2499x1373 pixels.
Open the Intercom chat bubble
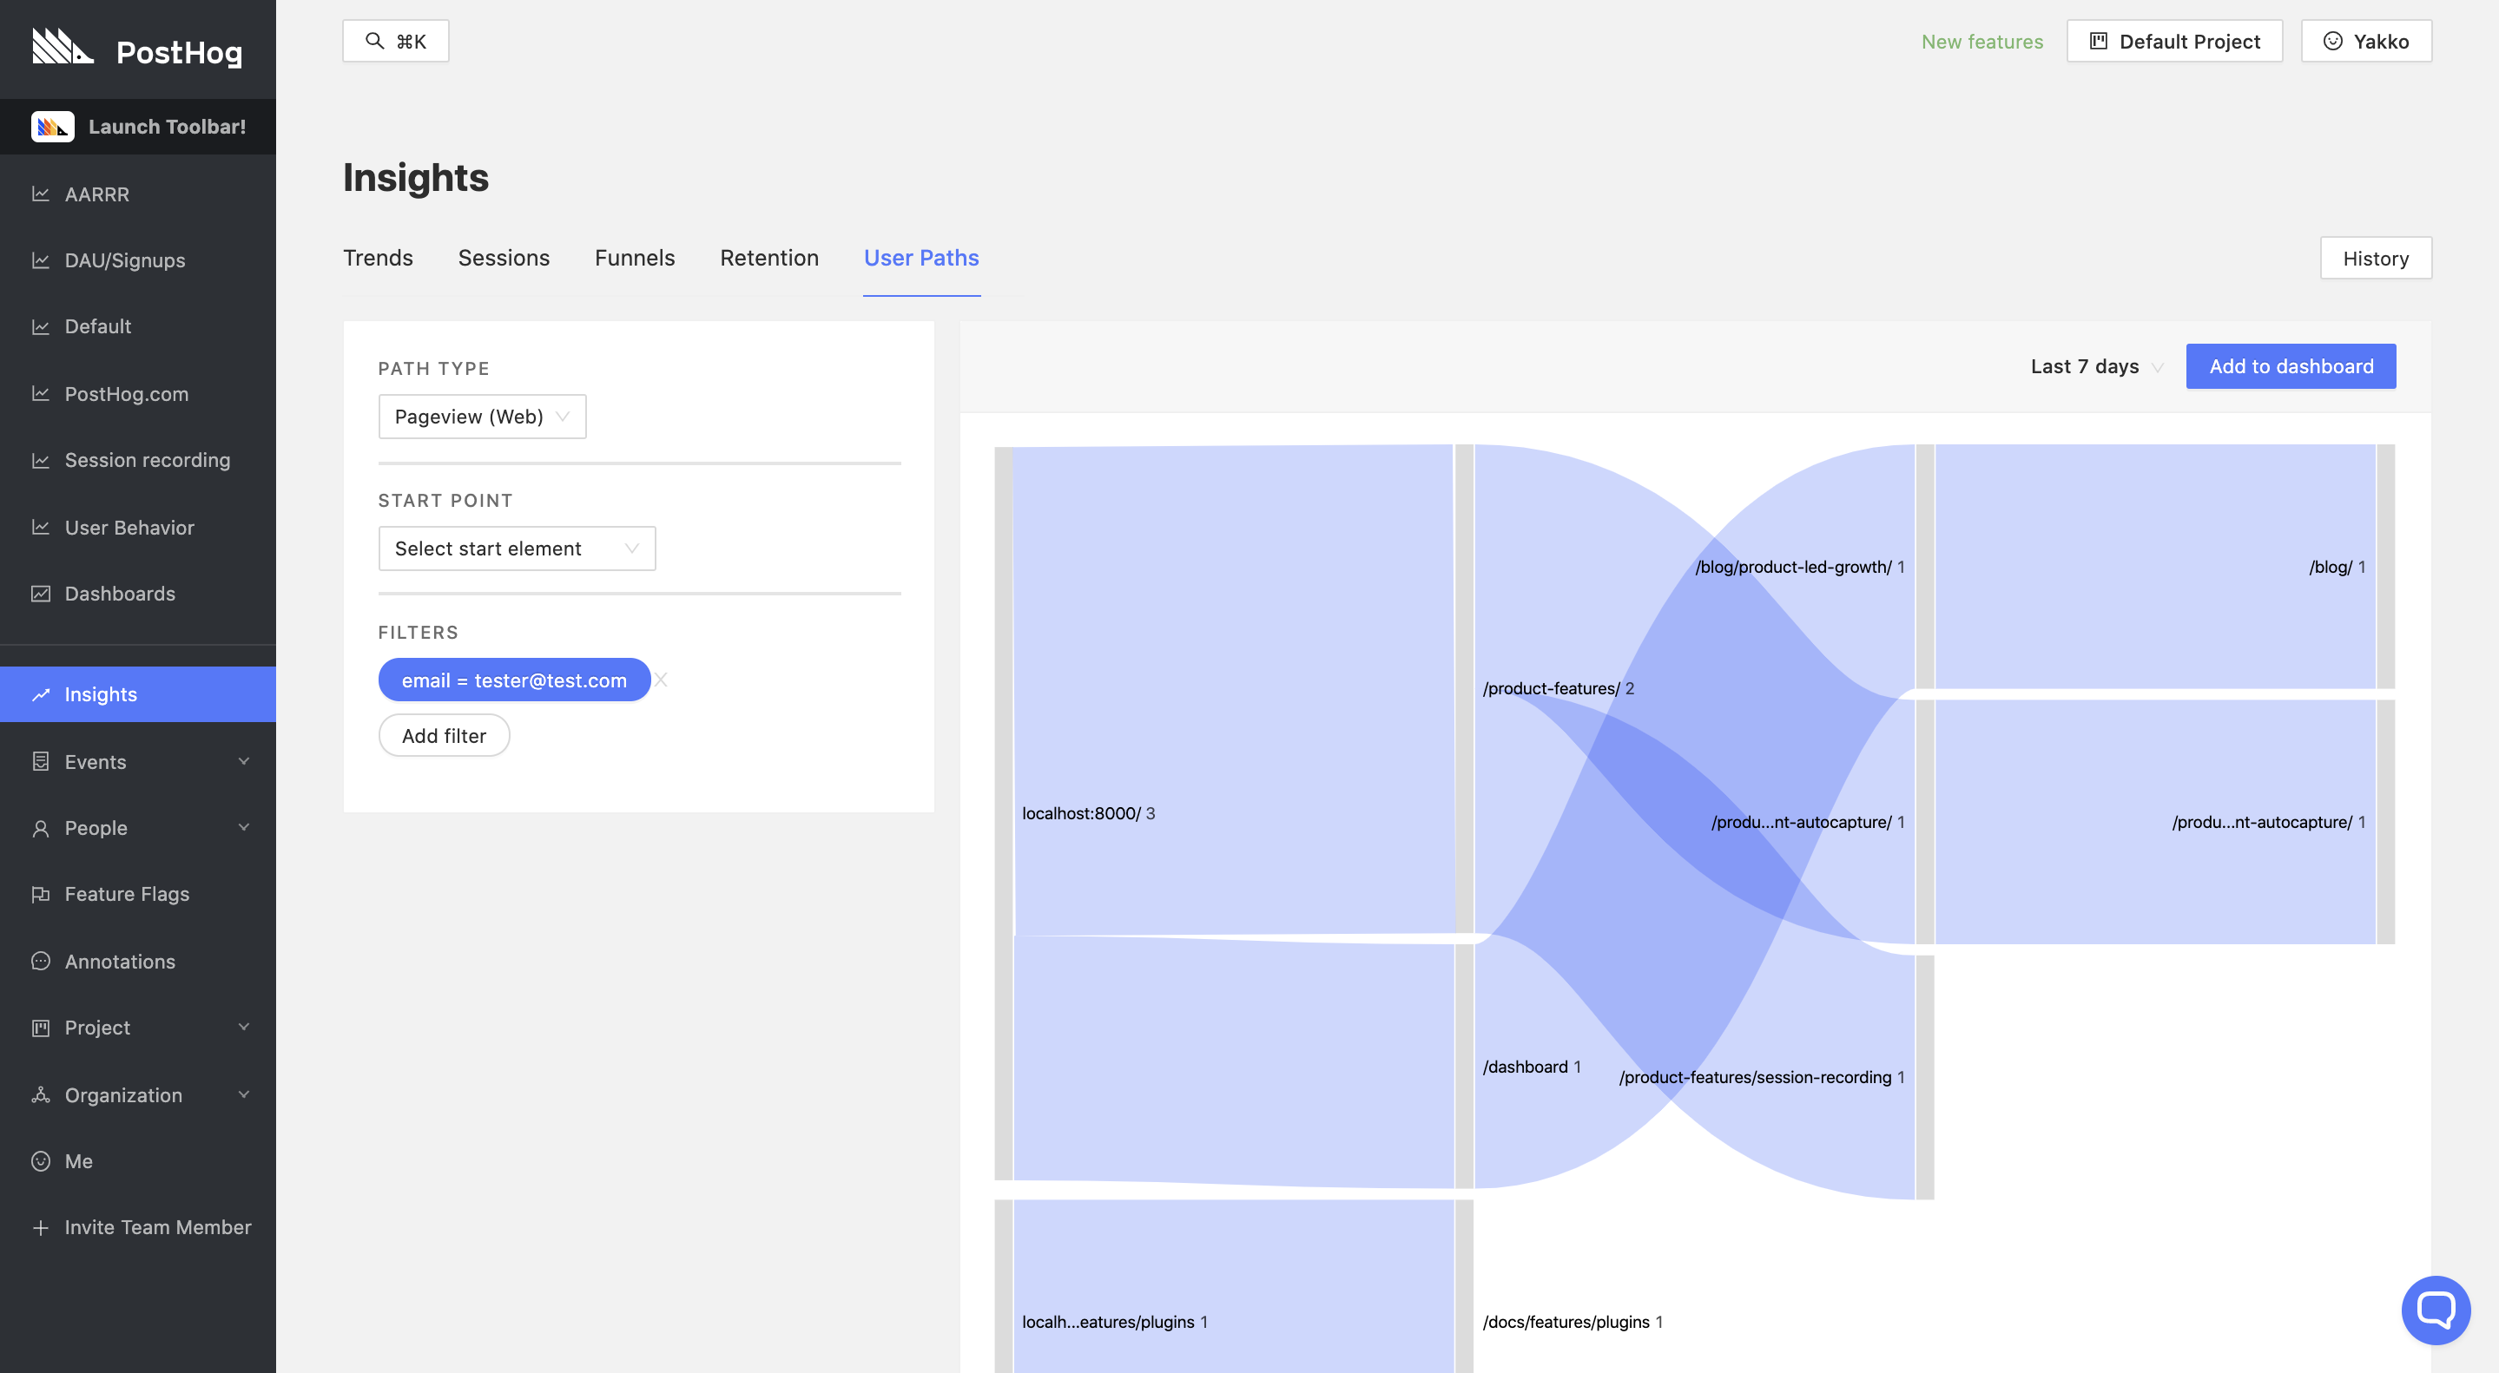click(2436, 1310)
